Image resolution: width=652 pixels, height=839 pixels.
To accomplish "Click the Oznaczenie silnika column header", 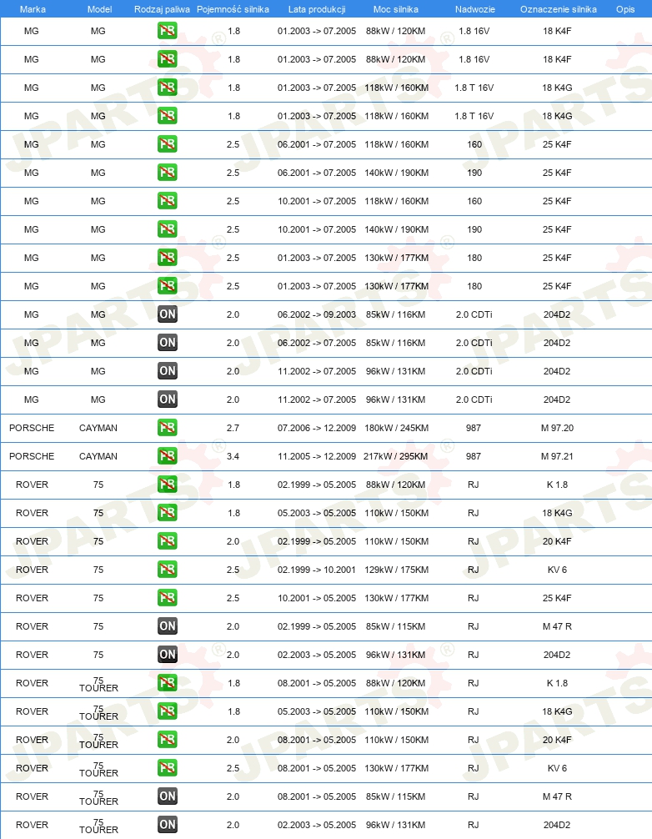I will pos(559,9).
